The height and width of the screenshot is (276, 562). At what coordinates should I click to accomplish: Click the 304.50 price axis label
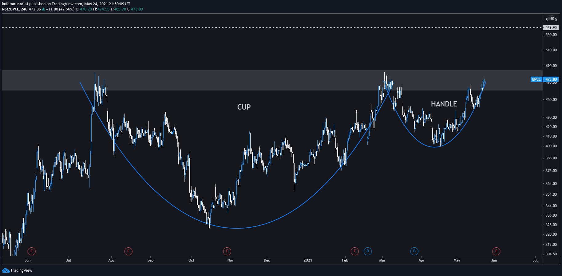tap(551, 254)
